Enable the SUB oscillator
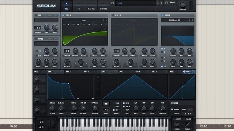 pos(36,15)
